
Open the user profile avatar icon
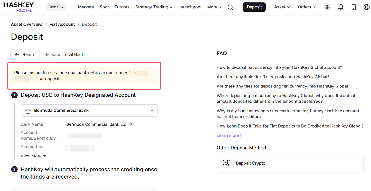click(x=327, y=7)
